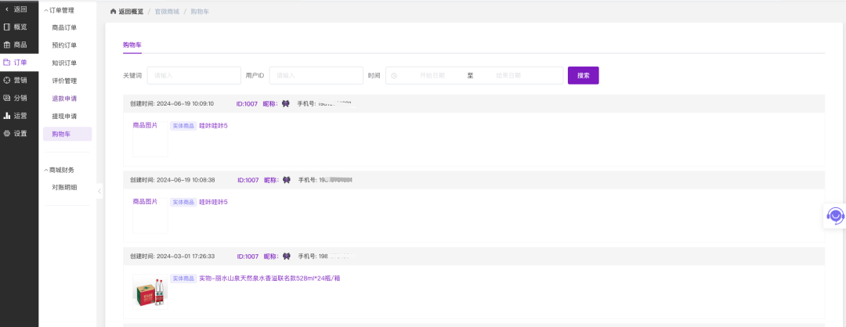Open the customer service headset icon
This screenshot has height=327, width=846.
835,216
